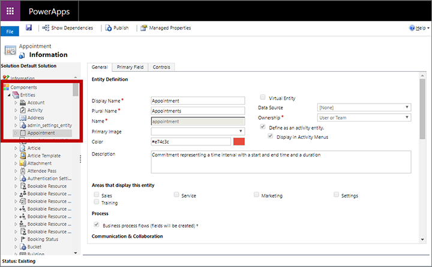Click the Show Dependencies toolbar icon
The width and height of the screenshot is (432, 267).
pos(46,28)
